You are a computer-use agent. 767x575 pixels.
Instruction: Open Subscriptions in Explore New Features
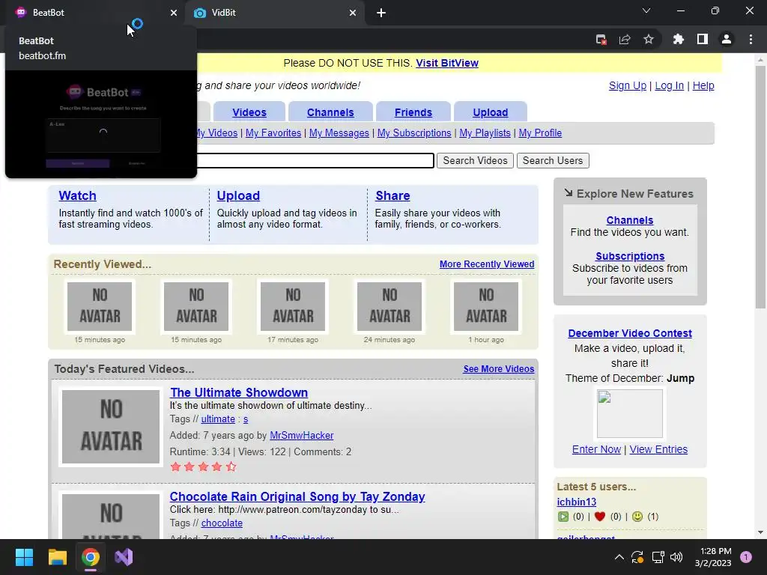coord(630,256)
